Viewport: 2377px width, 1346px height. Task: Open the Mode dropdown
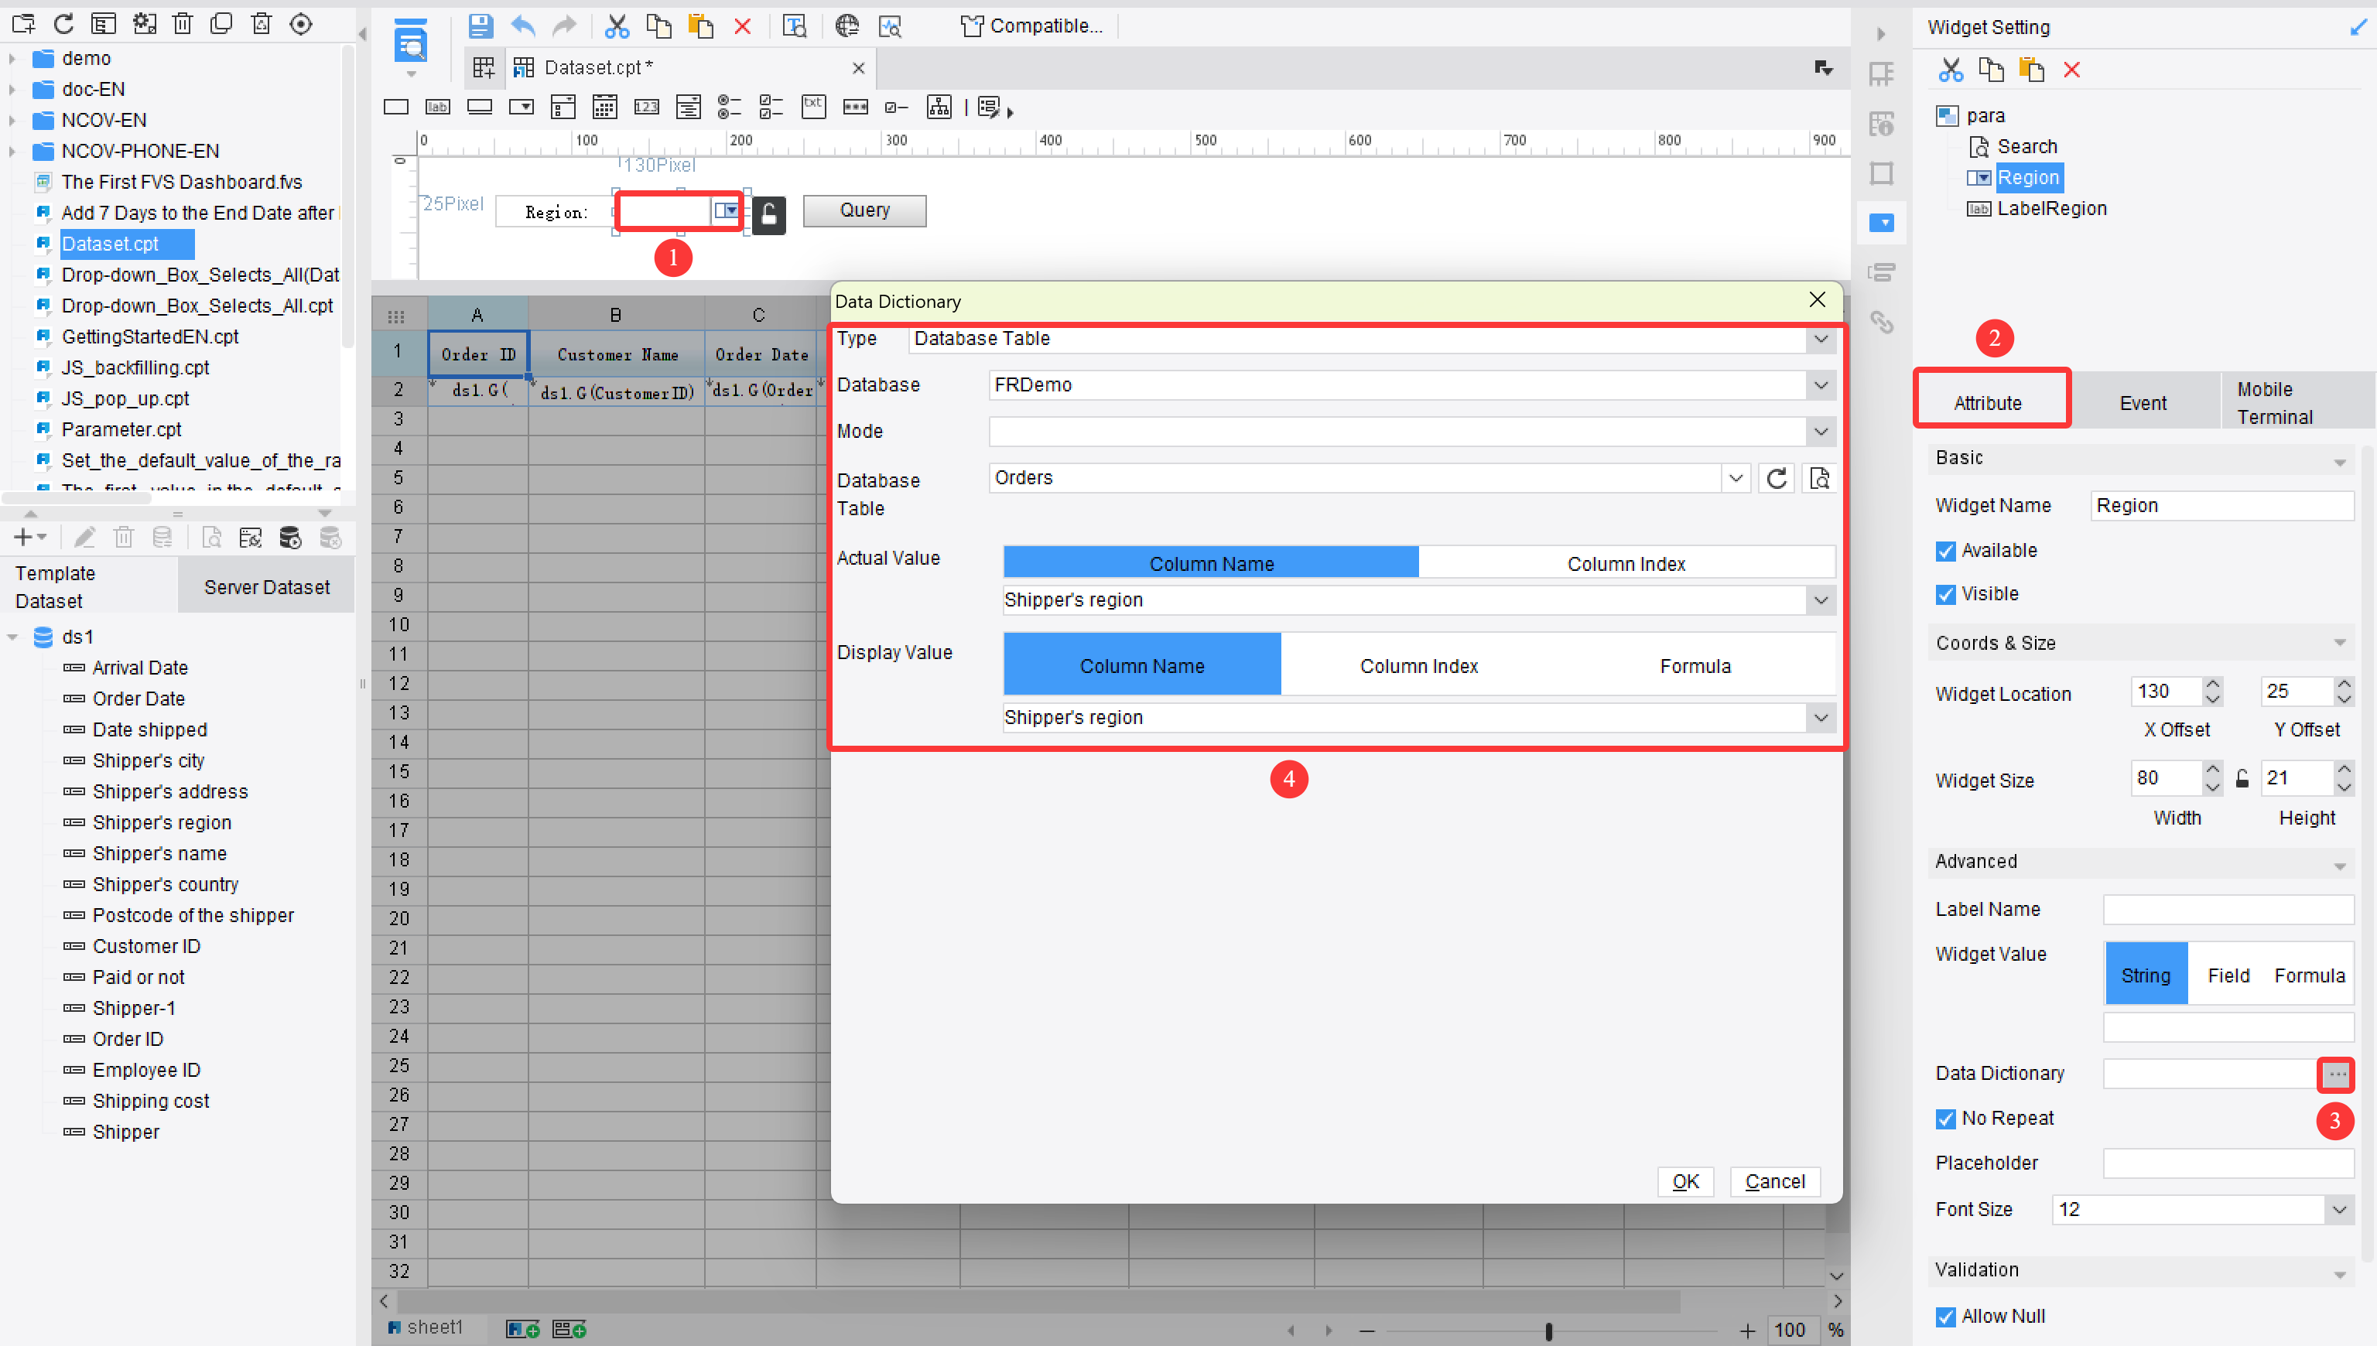point(1821,432)
